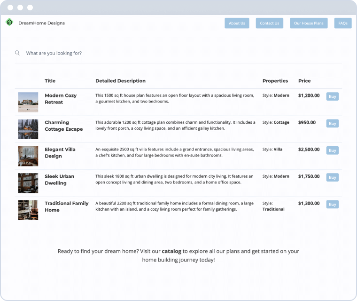Click the 'DreamHome Designs' brand name
The image size is (357, 301).
pos(41,23)
